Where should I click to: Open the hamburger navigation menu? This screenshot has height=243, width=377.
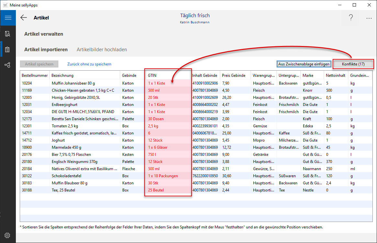[8, 18]
